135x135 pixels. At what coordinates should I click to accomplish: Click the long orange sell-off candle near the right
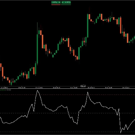click(x=120, y=26)
